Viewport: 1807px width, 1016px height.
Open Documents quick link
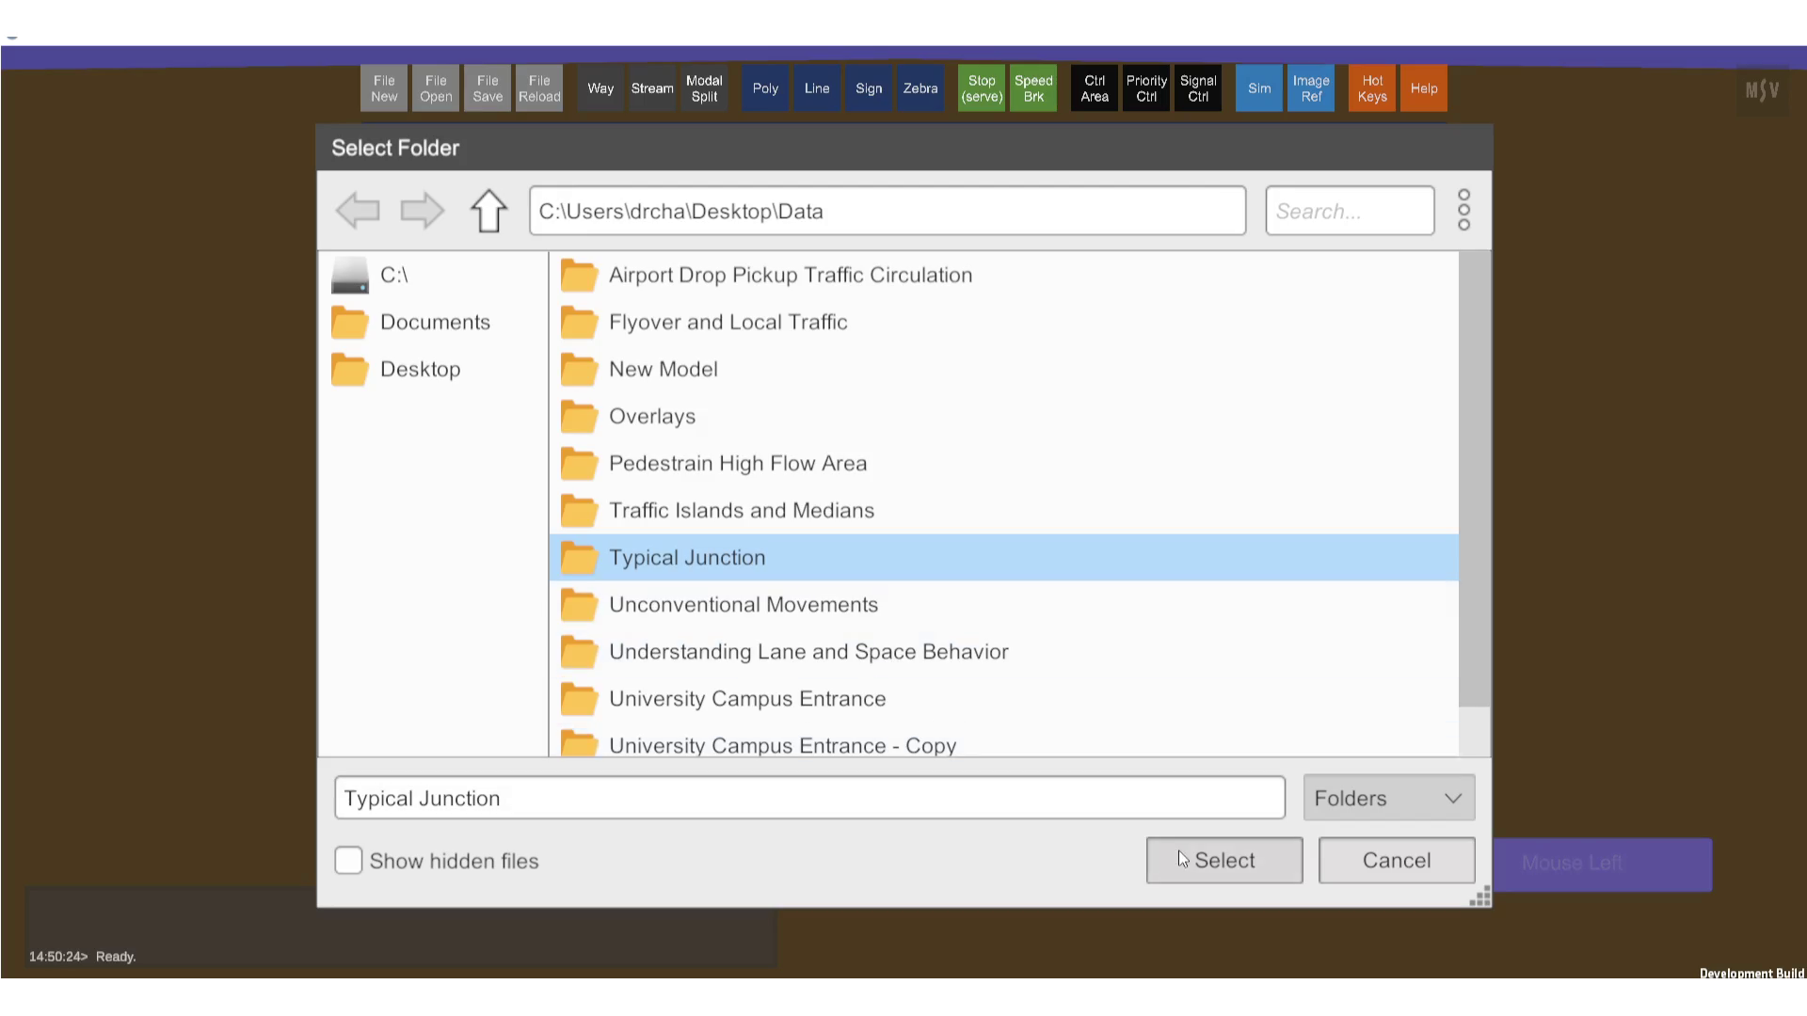(x=434, y=323)
